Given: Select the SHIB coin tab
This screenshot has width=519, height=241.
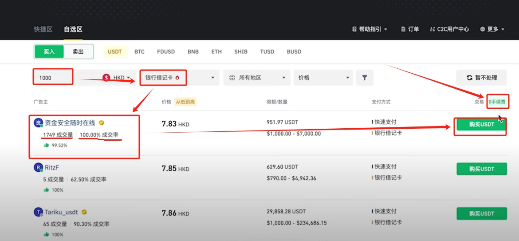Looking at the screenshot, I should click(240, 51).
